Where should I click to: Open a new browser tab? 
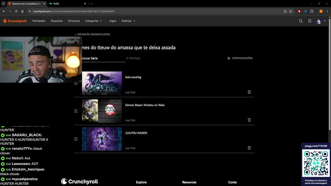coord(91,4)
